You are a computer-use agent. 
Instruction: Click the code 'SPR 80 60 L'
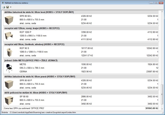pos(26,16)
